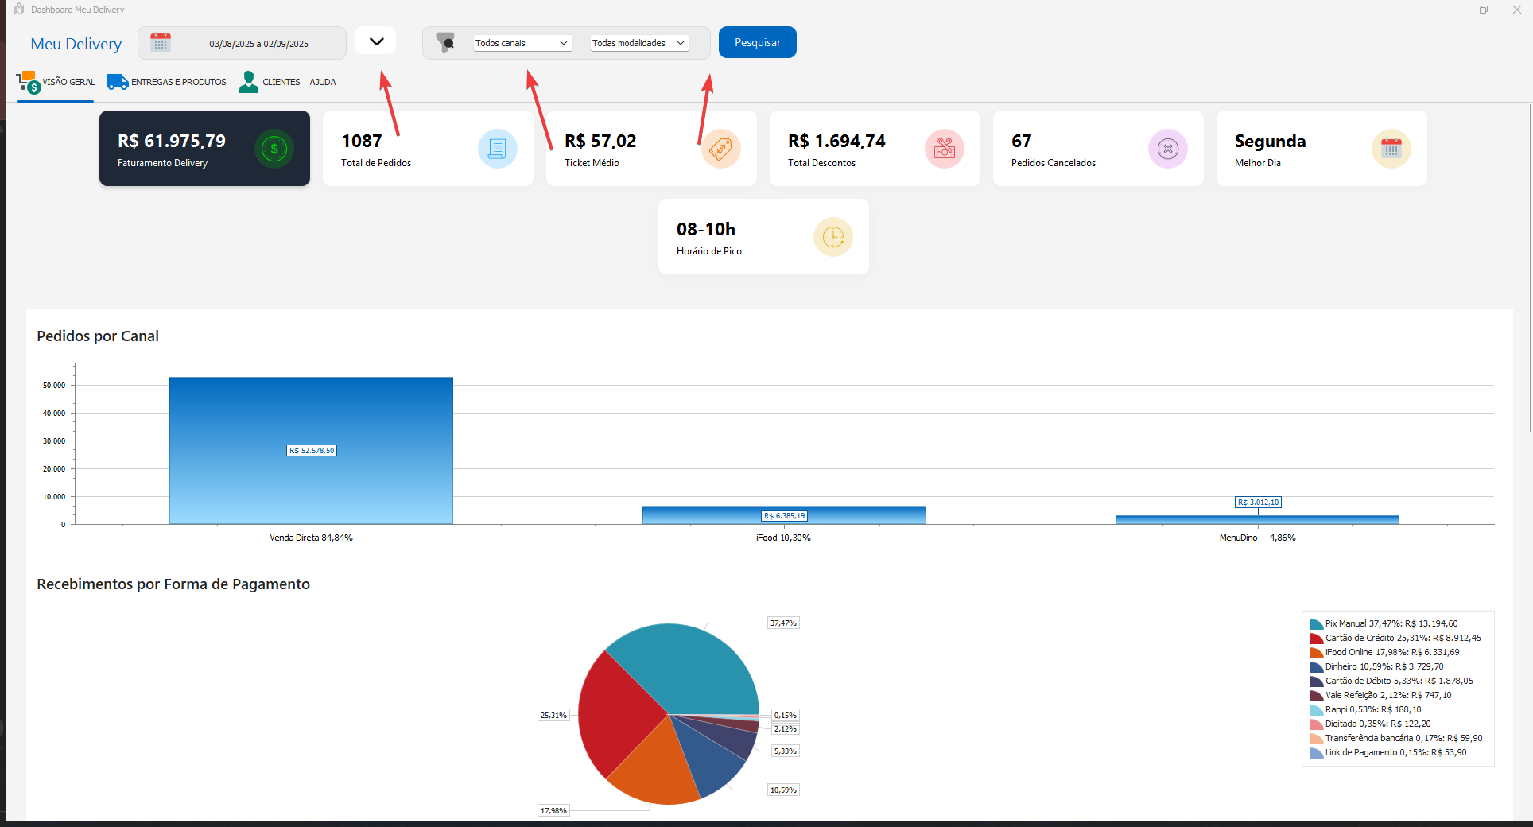The height and width of the screenshot is (827, 1533).
Task: Expand the date range chevron dropdown
Action: 376,41
